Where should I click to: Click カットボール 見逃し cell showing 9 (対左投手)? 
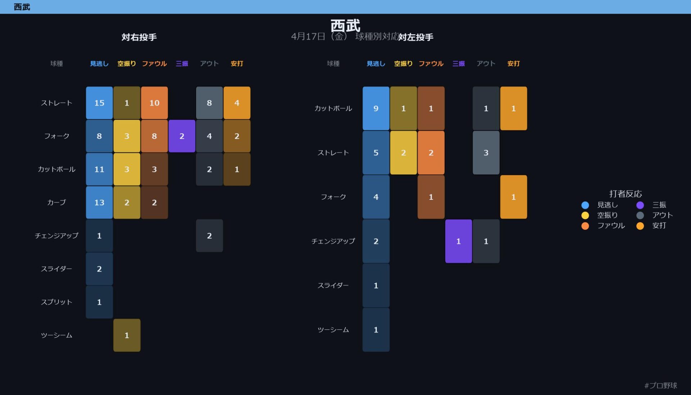(x=376, y=108)
